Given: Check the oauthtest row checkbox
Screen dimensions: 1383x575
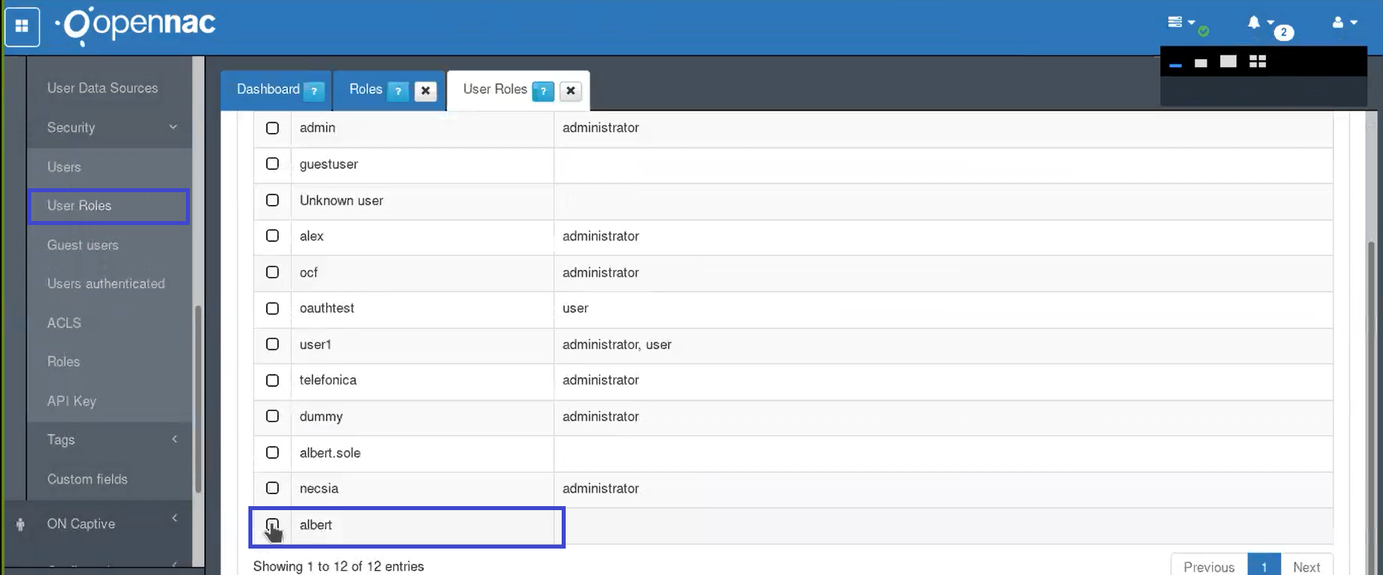Looking at the screenshot, I should [272, 308].
